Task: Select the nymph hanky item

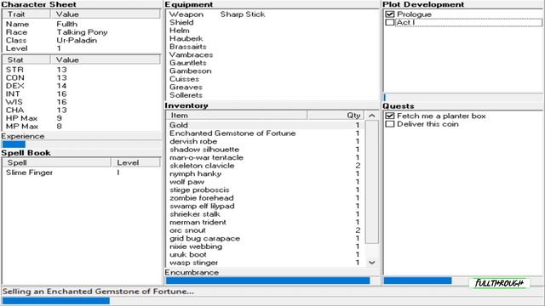Action: click(265, 173)
